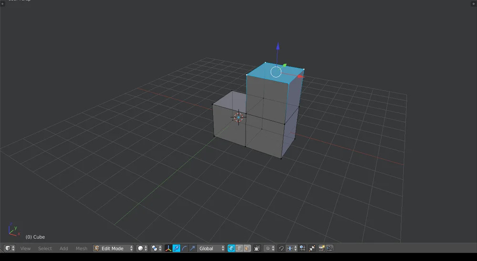Choose the rotate manipulator icon
This screenshot has height=261, width=477.
[185, 249]
